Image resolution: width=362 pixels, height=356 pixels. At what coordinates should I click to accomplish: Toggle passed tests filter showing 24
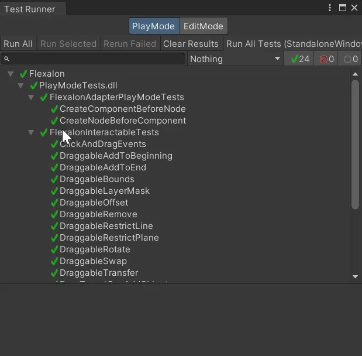click(299, 59)
